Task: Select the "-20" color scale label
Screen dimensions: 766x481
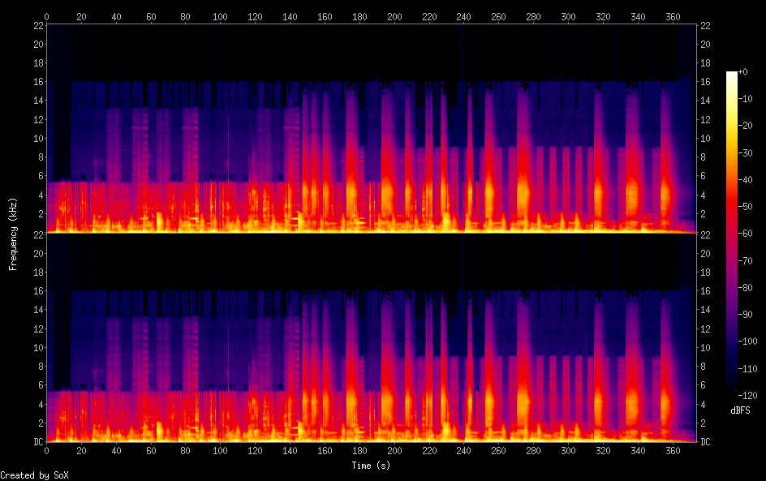Action: [x=746, y=126]
